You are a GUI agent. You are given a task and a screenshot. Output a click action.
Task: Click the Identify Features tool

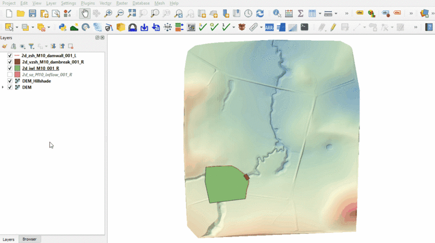277,14
